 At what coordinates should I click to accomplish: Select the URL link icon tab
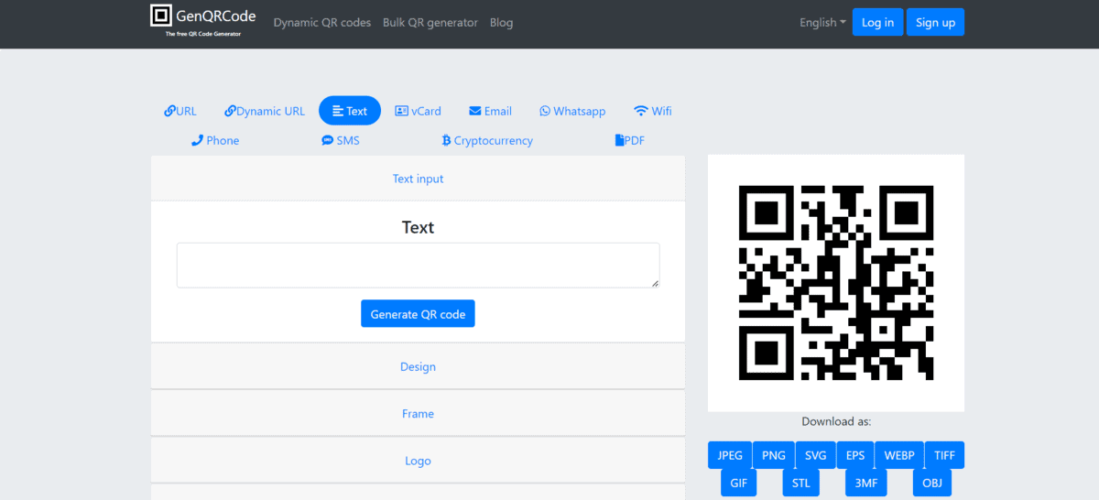click(x=169, y=111)
